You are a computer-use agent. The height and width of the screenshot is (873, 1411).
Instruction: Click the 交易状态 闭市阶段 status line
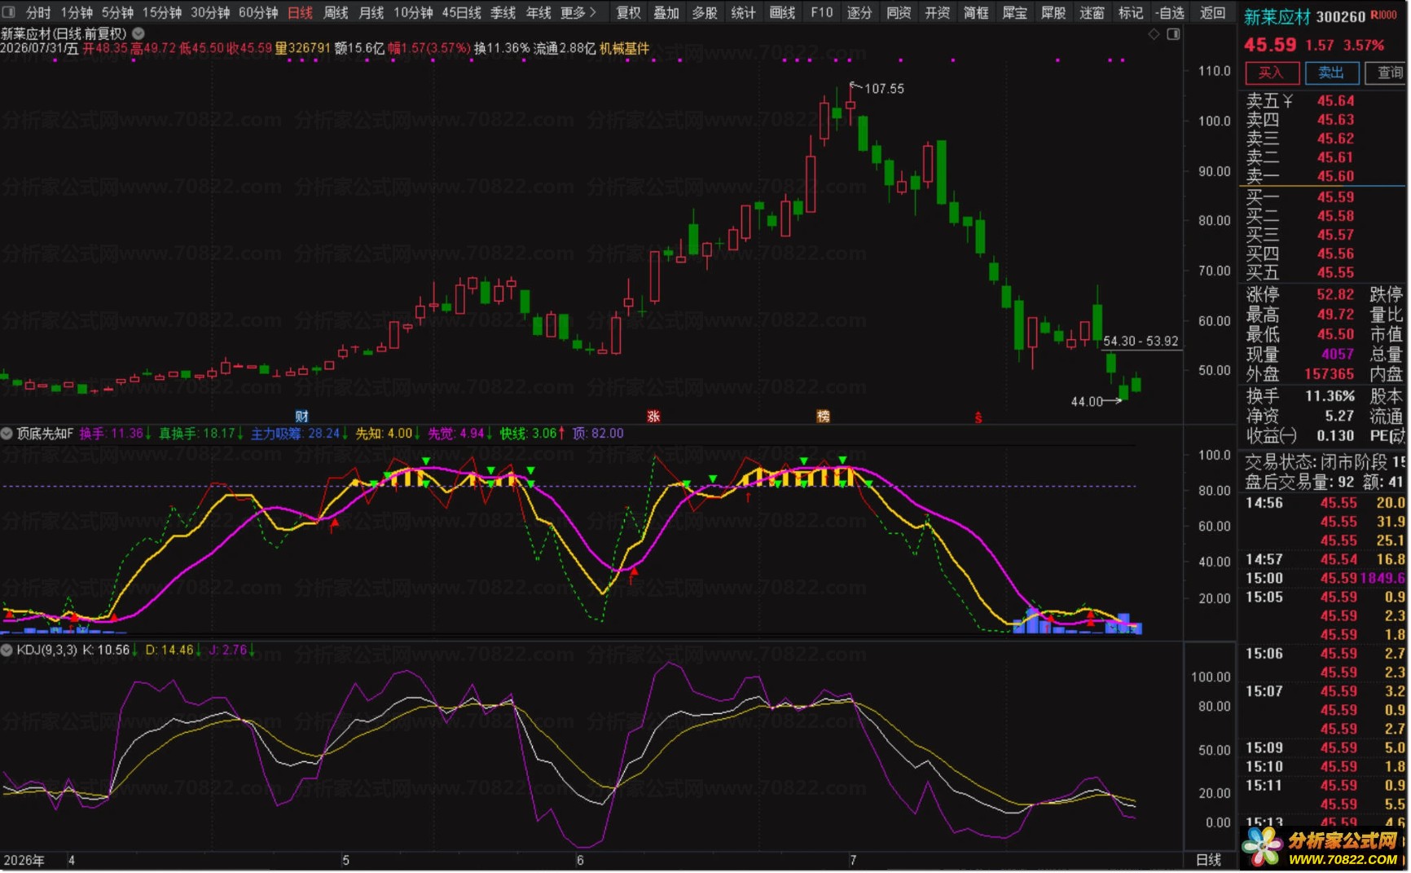point(1324,462)
